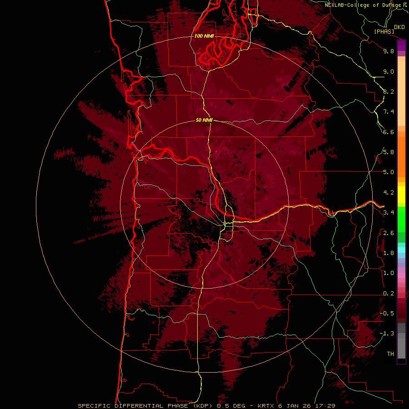Screen dimensions: 409x409
Task: Click the 1.0 scale value
Action: [389, 273]
